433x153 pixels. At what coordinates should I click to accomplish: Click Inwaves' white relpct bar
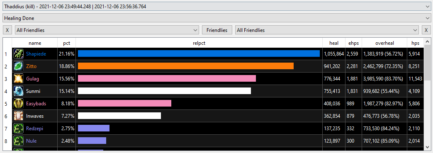click(119, 116)
